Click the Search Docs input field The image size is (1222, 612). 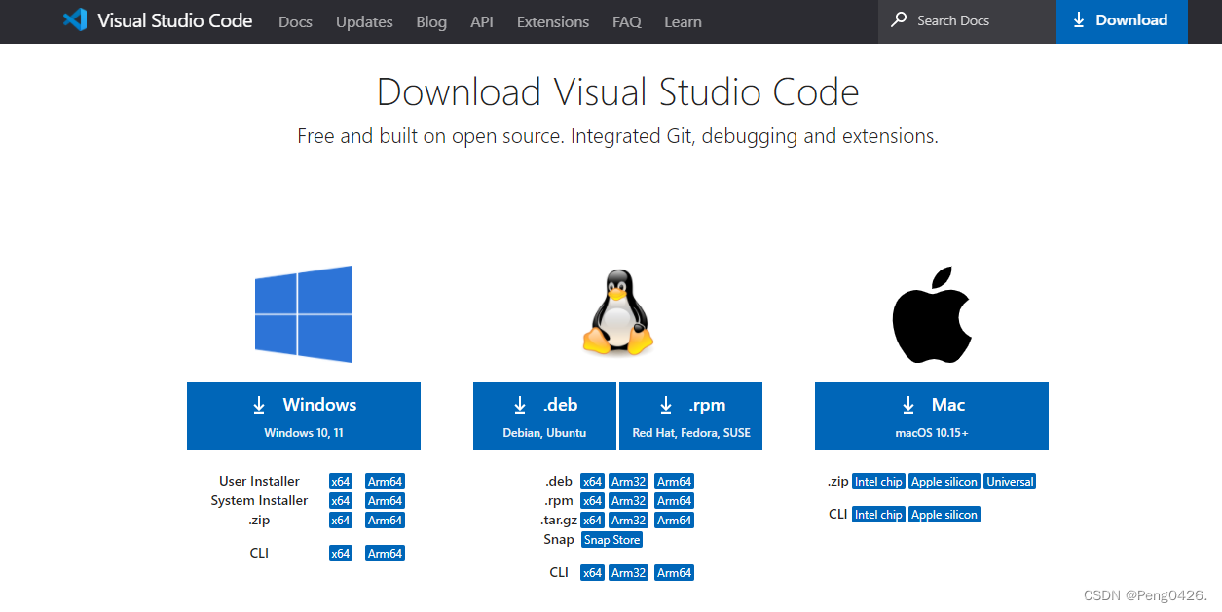pyautogui.click(x=967, y=21)
